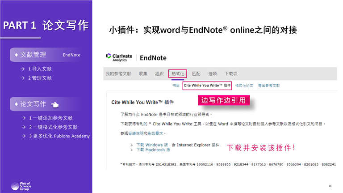Click the 边写作边引用 pink label

pos(224,100)
